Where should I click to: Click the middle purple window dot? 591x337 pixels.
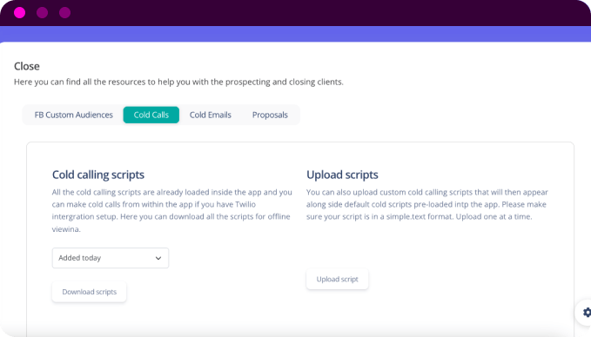(42, 13)
